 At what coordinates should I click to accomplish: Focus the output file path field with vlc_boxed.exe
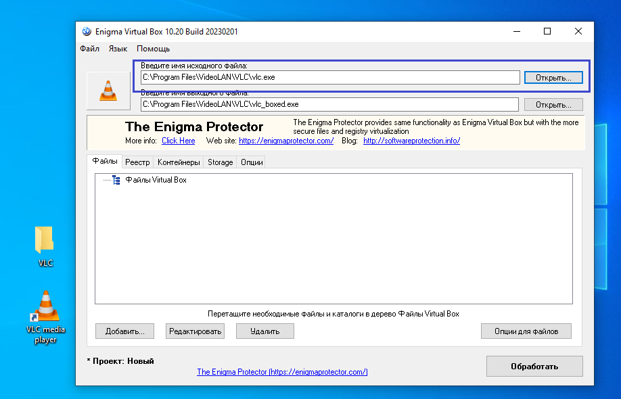click(329, 105)
